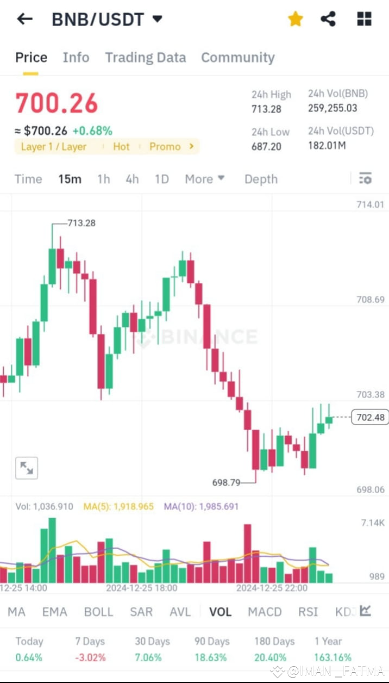Open the share icon

point(328,18)
